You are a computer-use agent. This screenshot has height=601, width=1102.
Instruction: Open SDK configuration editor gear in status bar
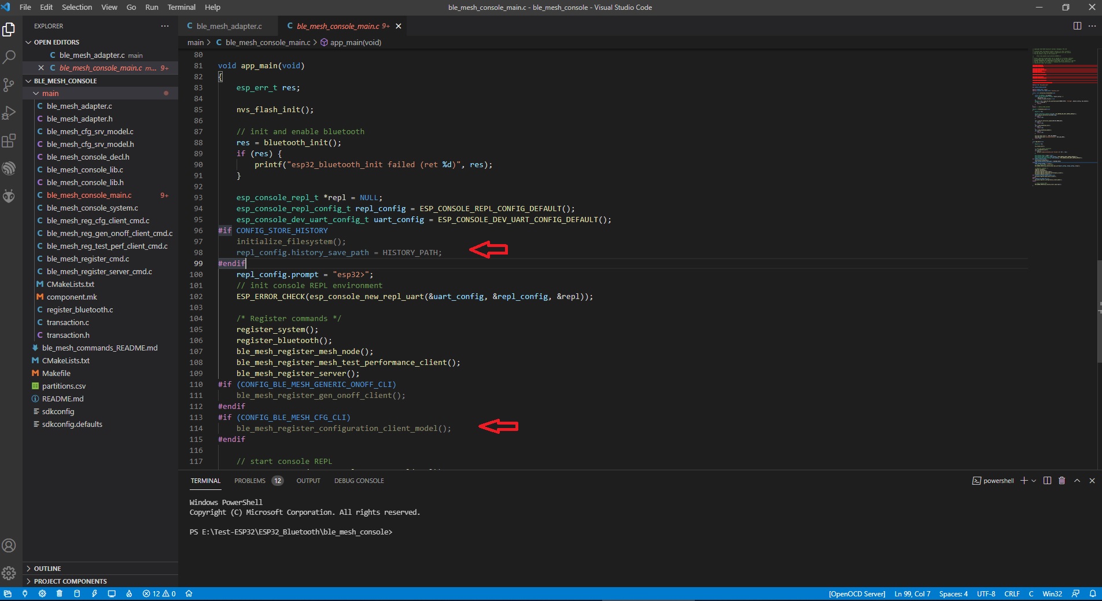[42, 593]
